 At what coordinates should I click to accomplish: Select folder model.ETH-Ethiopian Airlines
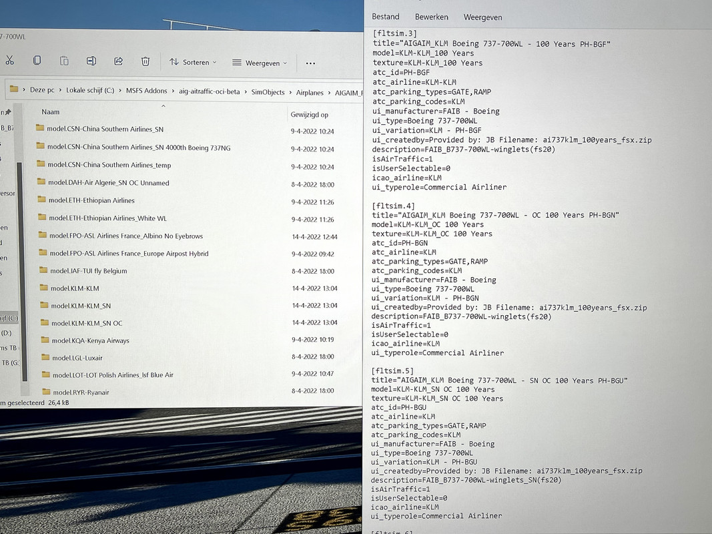click(x=91, y=200)
